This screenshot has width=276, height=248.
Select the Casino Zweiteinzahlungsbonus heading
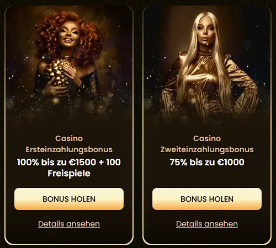pos(207,144)
